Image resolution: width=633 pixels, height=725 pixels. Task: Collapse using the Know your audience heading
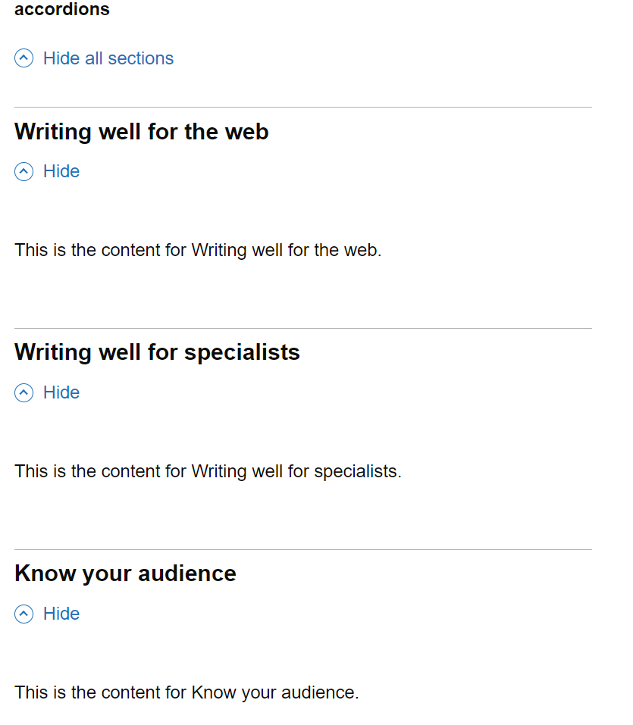[x=125, y=573]
